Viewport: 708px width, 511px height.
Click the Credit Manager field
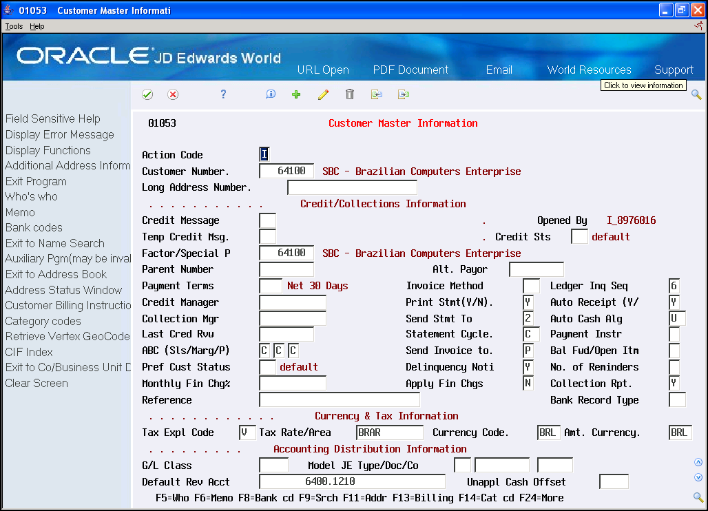[x=293, y=302]
